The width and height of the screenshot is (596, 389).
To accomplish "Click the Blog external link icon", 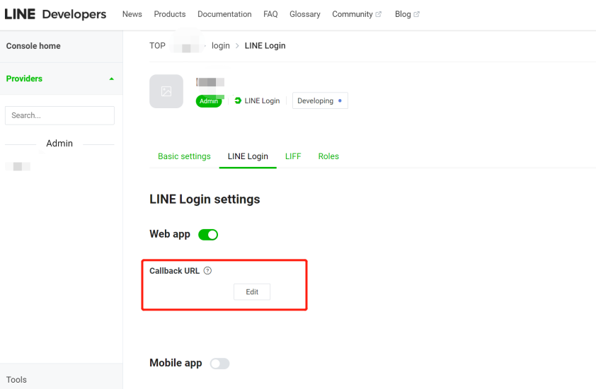I will pyautogui.click(x=417, y=14).
